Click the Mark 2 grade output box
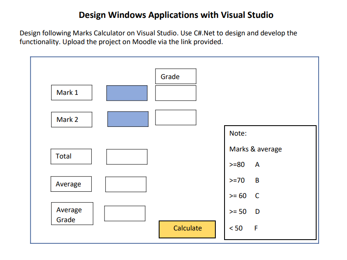Image resolution: width=347 pixels, height=260 pixels. [x=176, y=117]
